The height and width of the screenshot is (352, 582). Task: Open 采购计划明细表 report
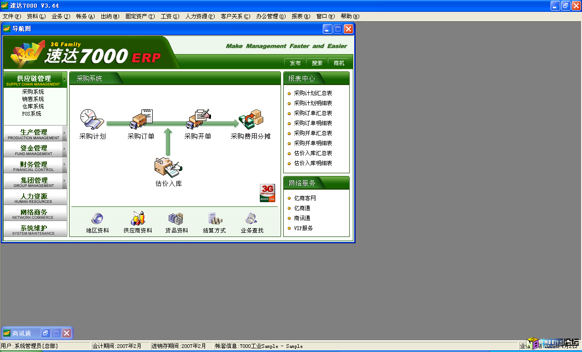tap(313, 103)
